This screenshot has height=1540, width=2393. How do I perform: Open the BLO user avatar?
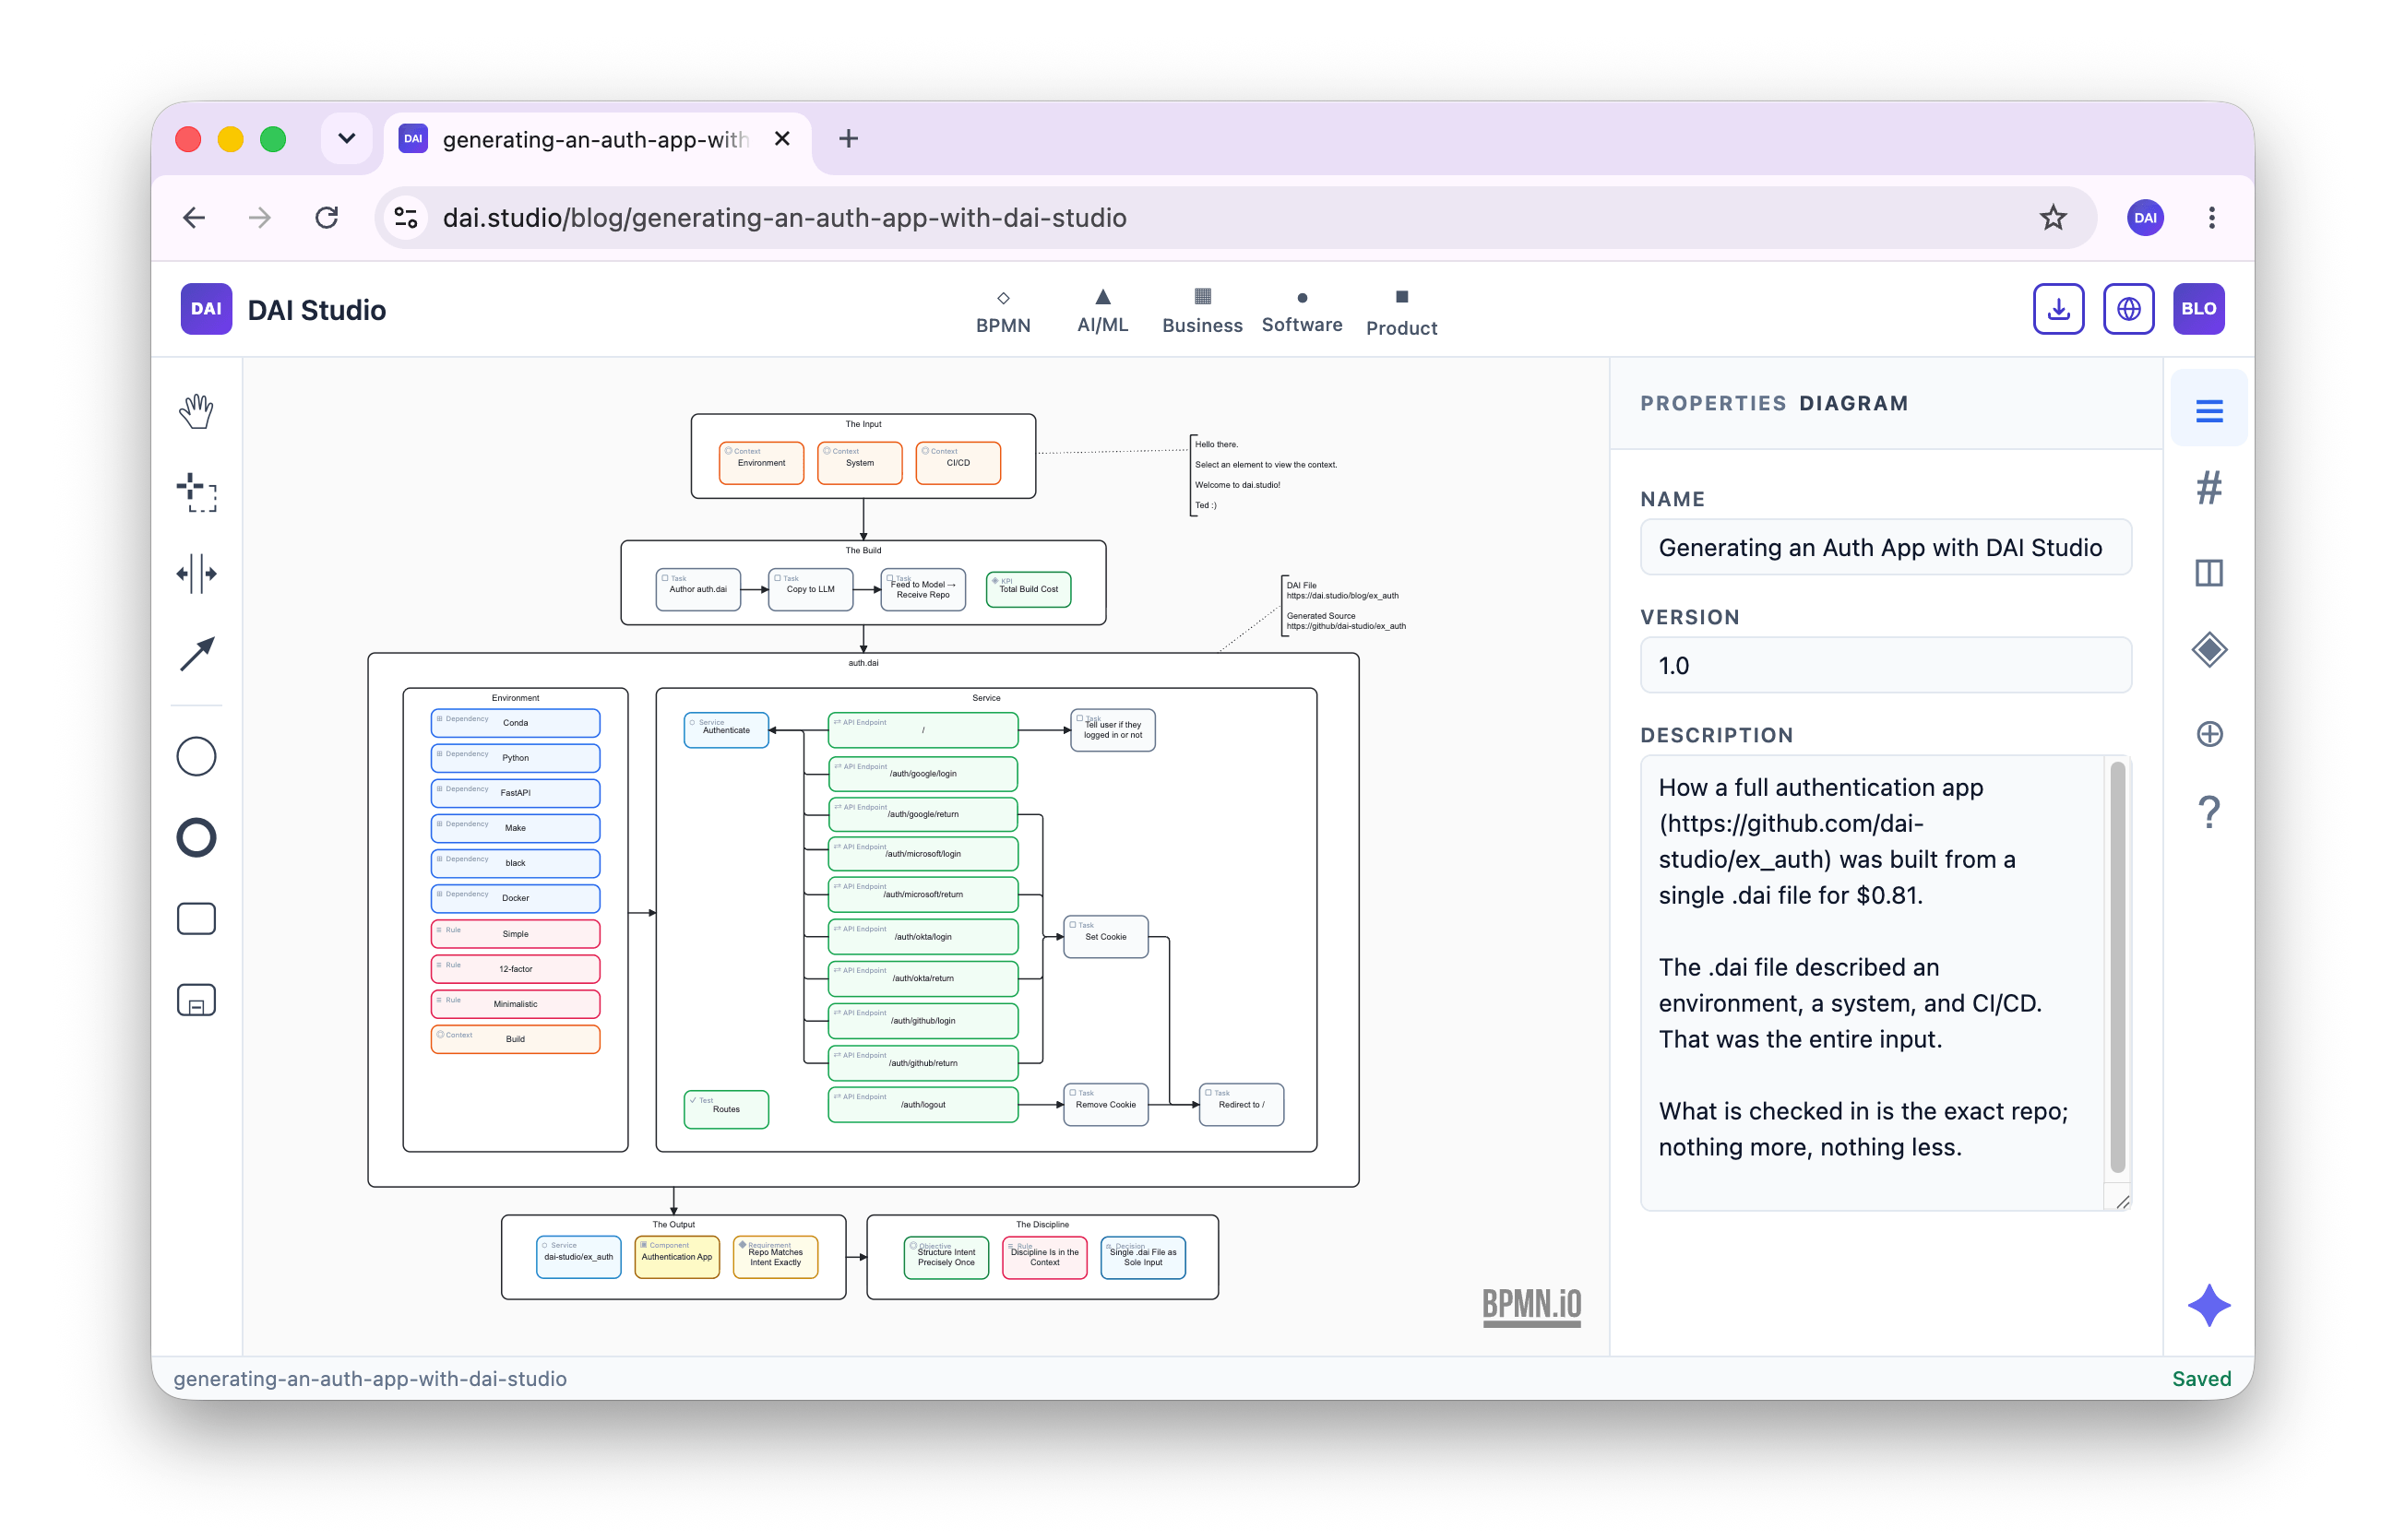click(x=2198, y=309)
